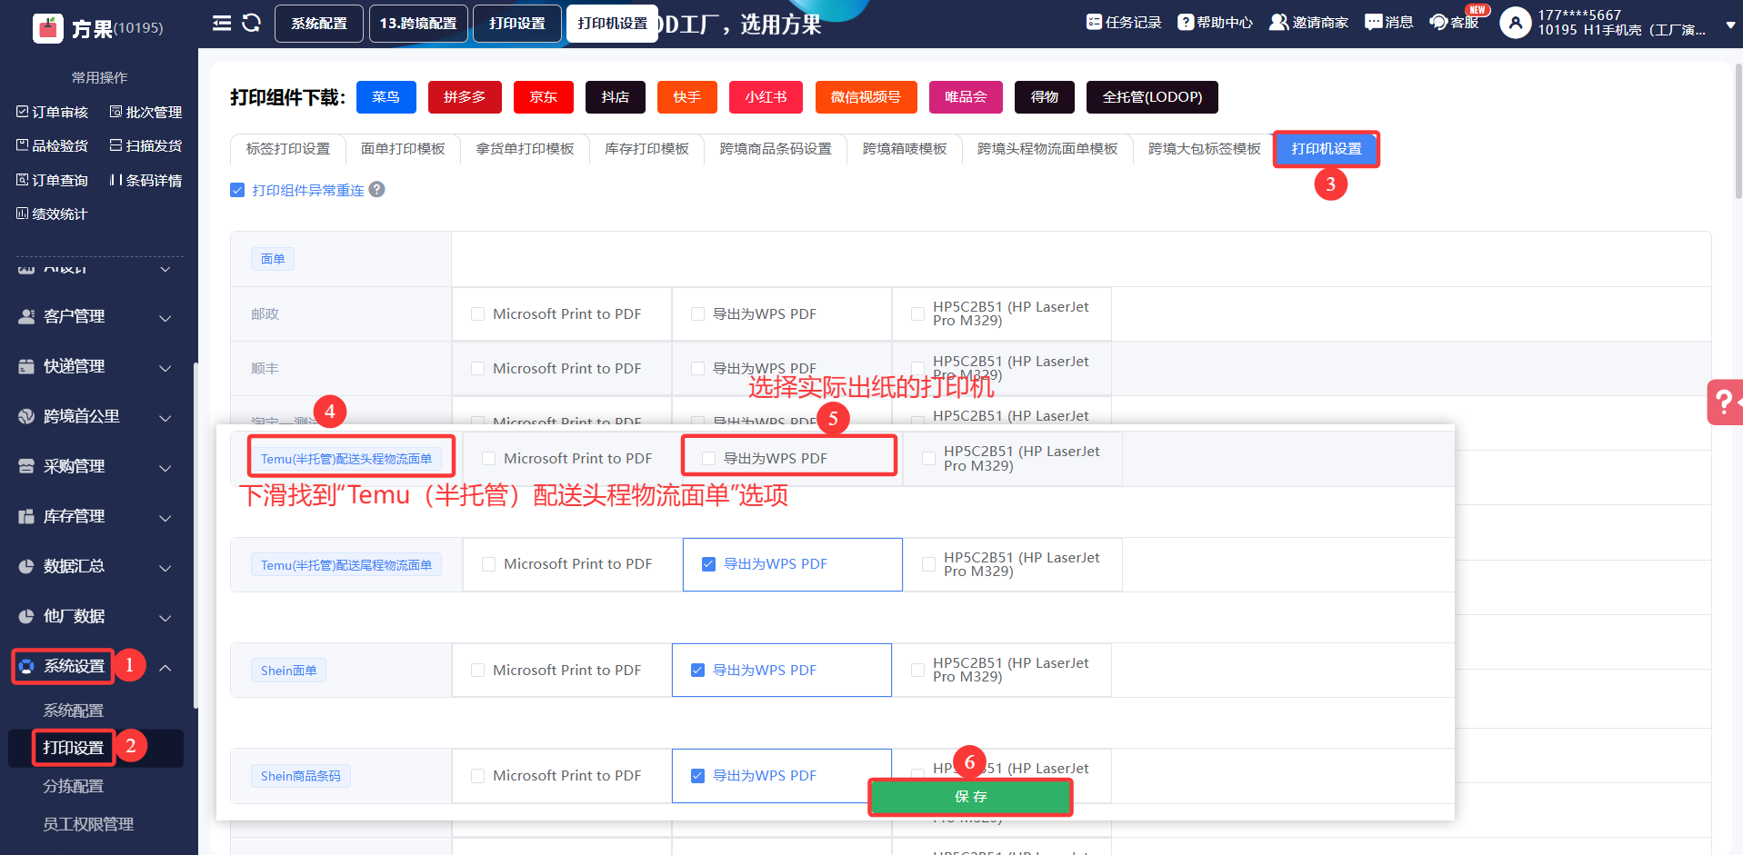Check Microsoft Print to PDF for 邮政
The image size is (1743, 855).
click(x=477, y=314)
